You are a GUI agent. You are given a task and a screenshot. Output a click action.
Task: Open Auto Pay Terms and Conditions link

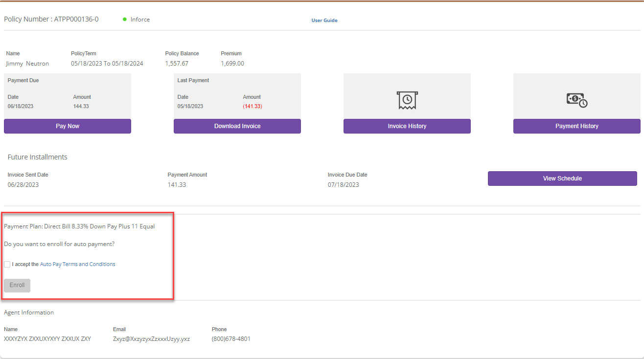pos(77,264)
